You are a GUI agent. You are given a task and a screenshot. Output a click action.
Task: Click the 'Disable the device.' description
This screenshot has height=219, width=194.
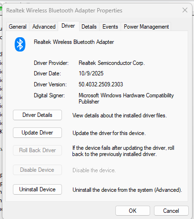pyautogui.click(x=94, y=170)
